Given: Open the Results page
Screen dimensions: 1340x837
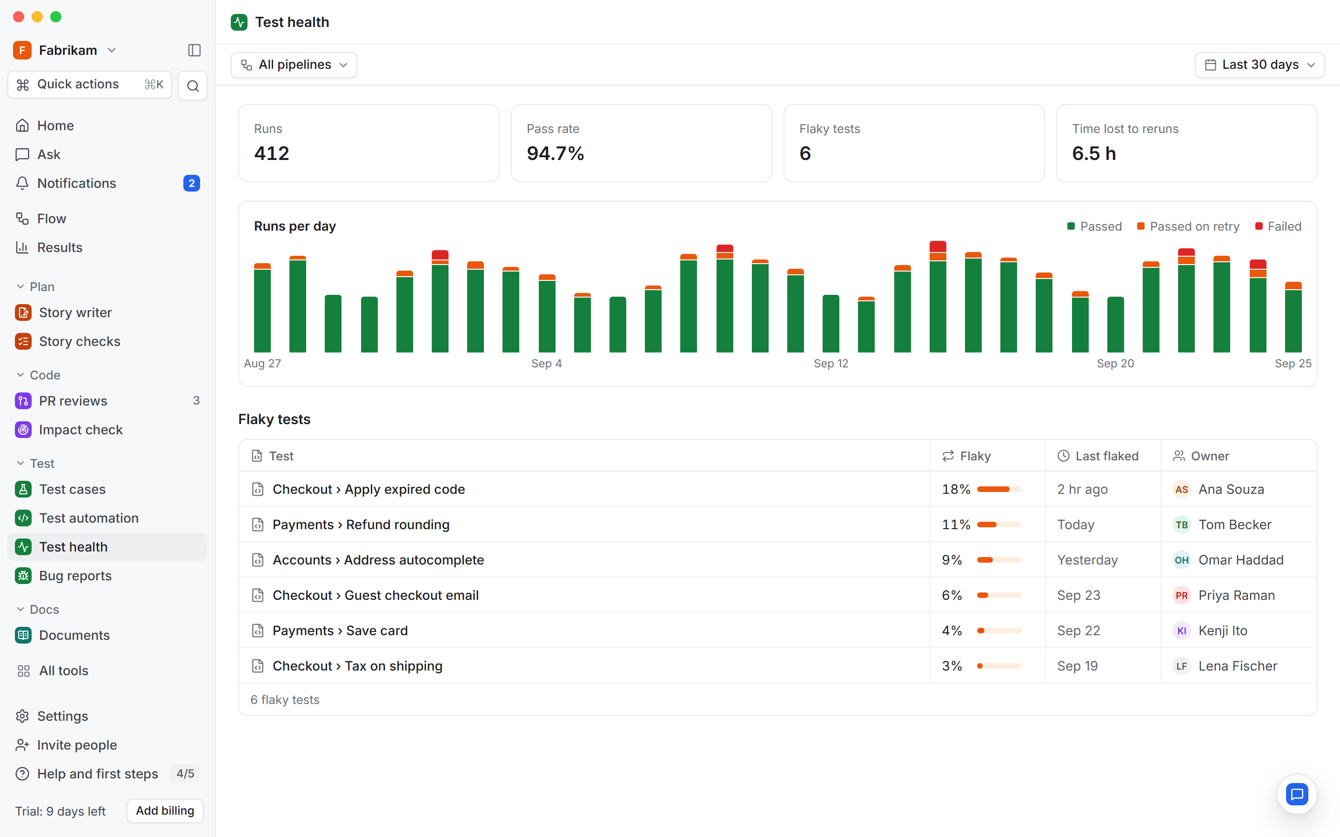Looking at the screenshot, I should pyautogui.click(x=107, y=247).
